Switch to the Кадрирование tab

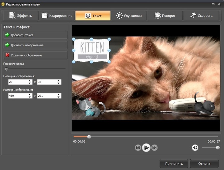pos(57,16)
